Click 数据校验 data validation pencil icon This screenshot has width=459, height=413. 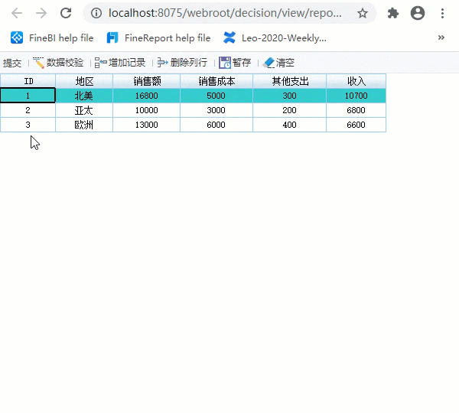[38, 63]
